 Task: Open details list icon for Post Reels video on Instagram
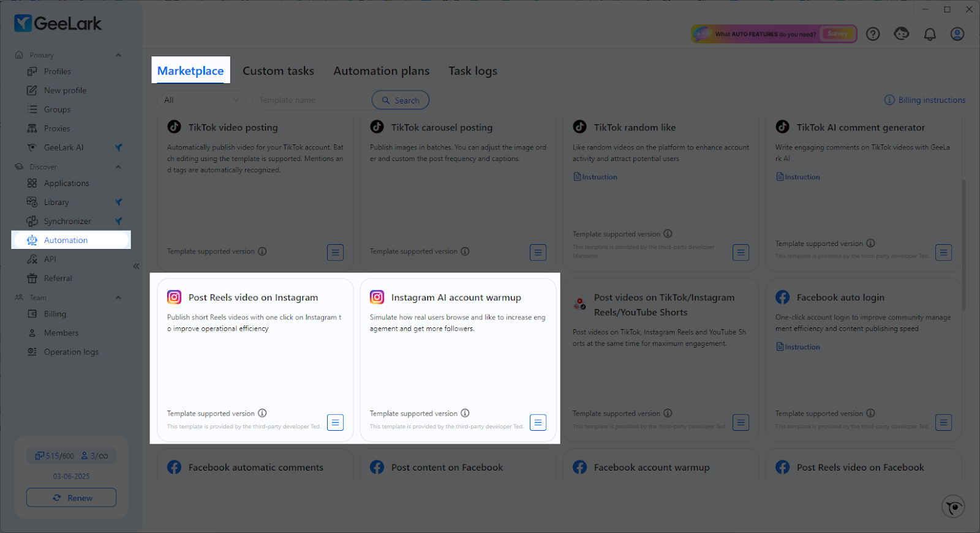(x=335, y=422)
